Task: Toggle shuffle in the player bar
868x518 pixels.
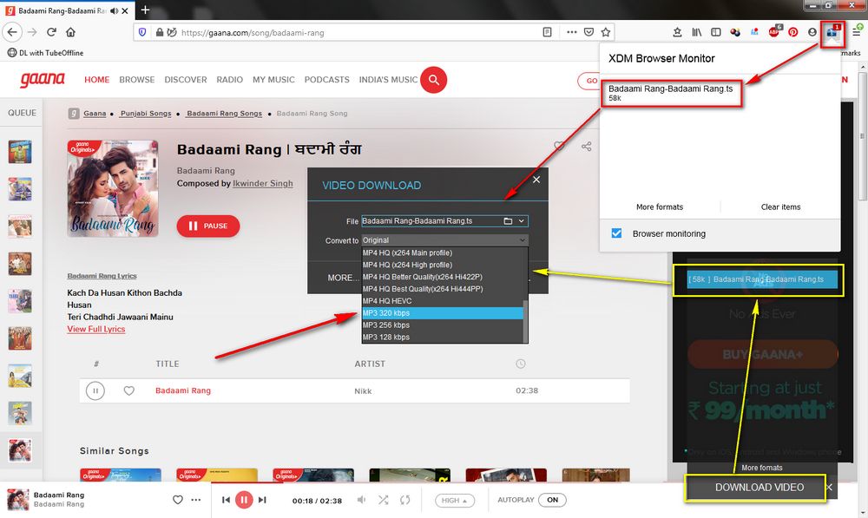Action: pos(383,500)
